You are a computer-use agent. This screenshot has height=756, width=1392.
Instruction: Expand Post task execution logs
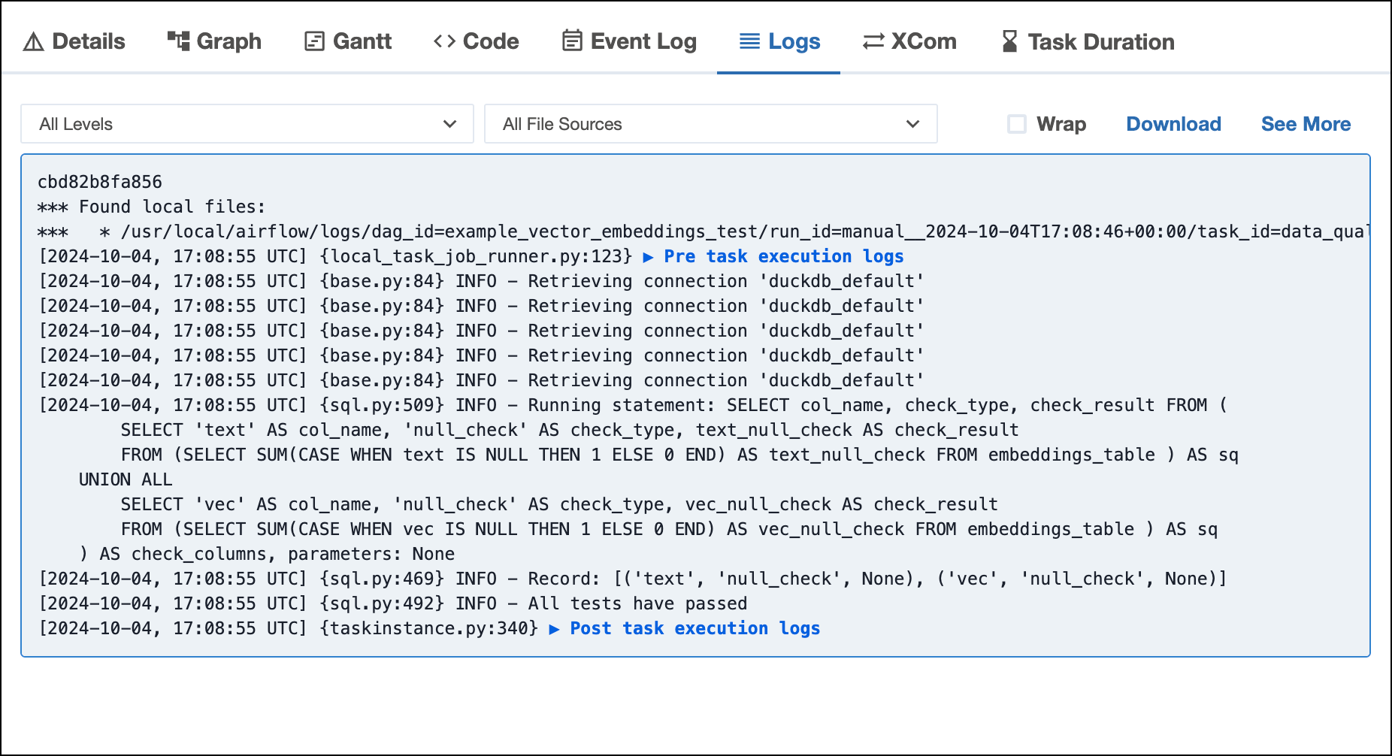coord(694,628)
